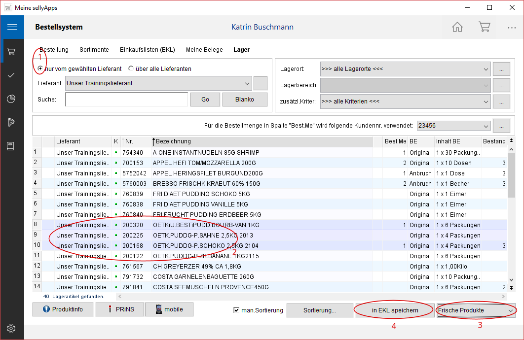The image size is (524, 340).
Task: Expand the Lieferant dropdown
Action: point(247,83)
